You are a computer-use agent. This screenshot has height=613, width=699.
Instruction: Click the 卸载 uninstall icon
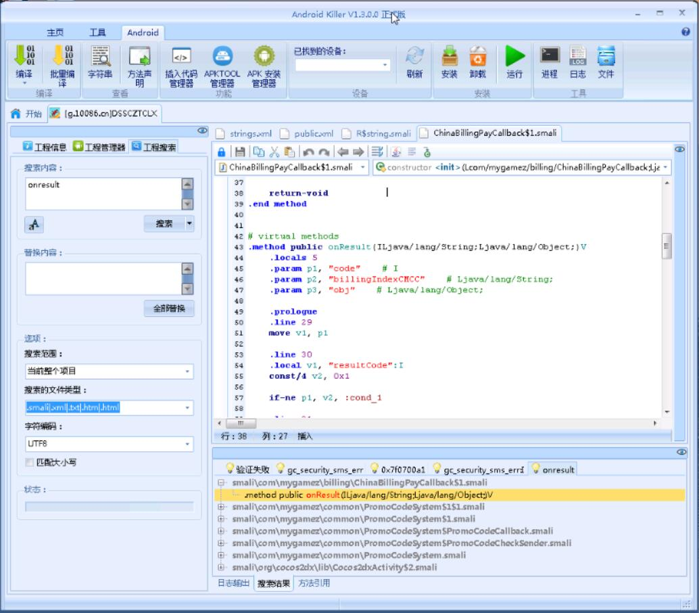click(477, 62)
